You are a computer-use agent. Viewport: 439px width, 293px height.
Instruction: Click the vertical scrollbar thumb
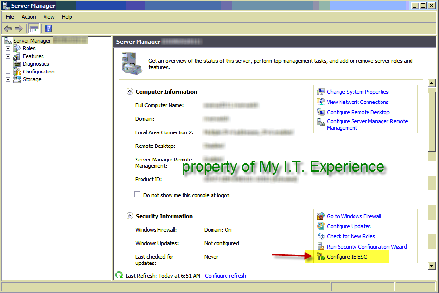pos(431,122)
